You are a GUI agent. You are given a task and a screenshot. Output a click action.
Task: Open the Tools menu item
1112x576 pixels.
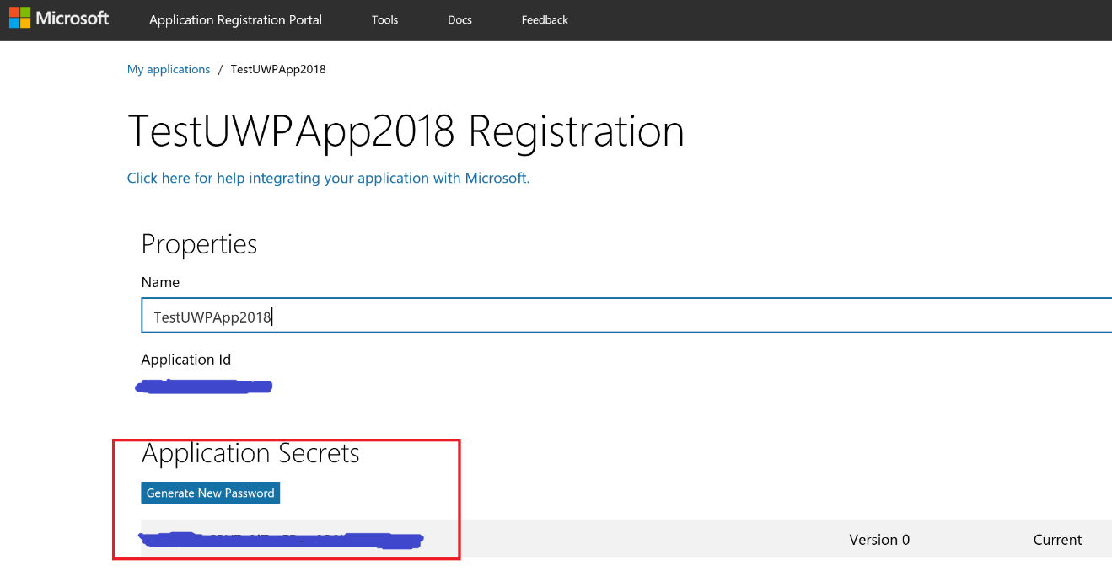click(384, 19)
